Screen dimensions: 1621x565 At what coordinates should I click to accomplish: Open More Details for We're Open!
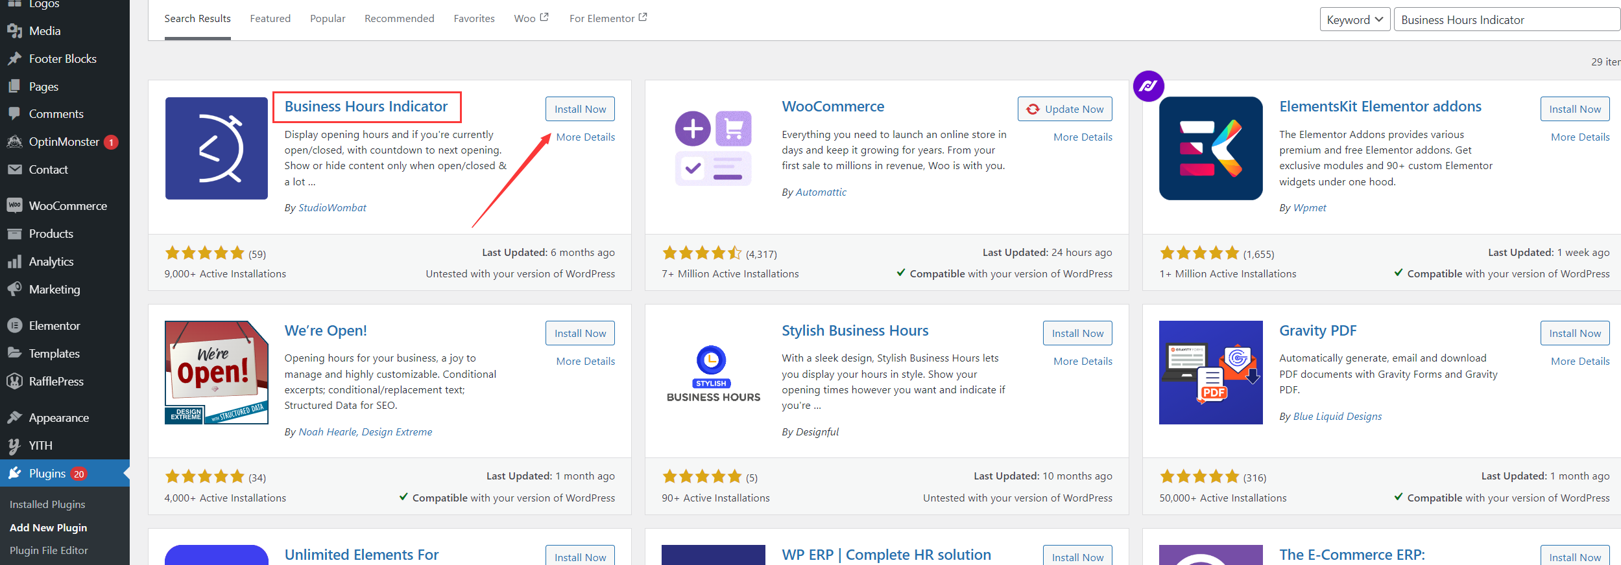pyautogui.click(x=586, y=362)
